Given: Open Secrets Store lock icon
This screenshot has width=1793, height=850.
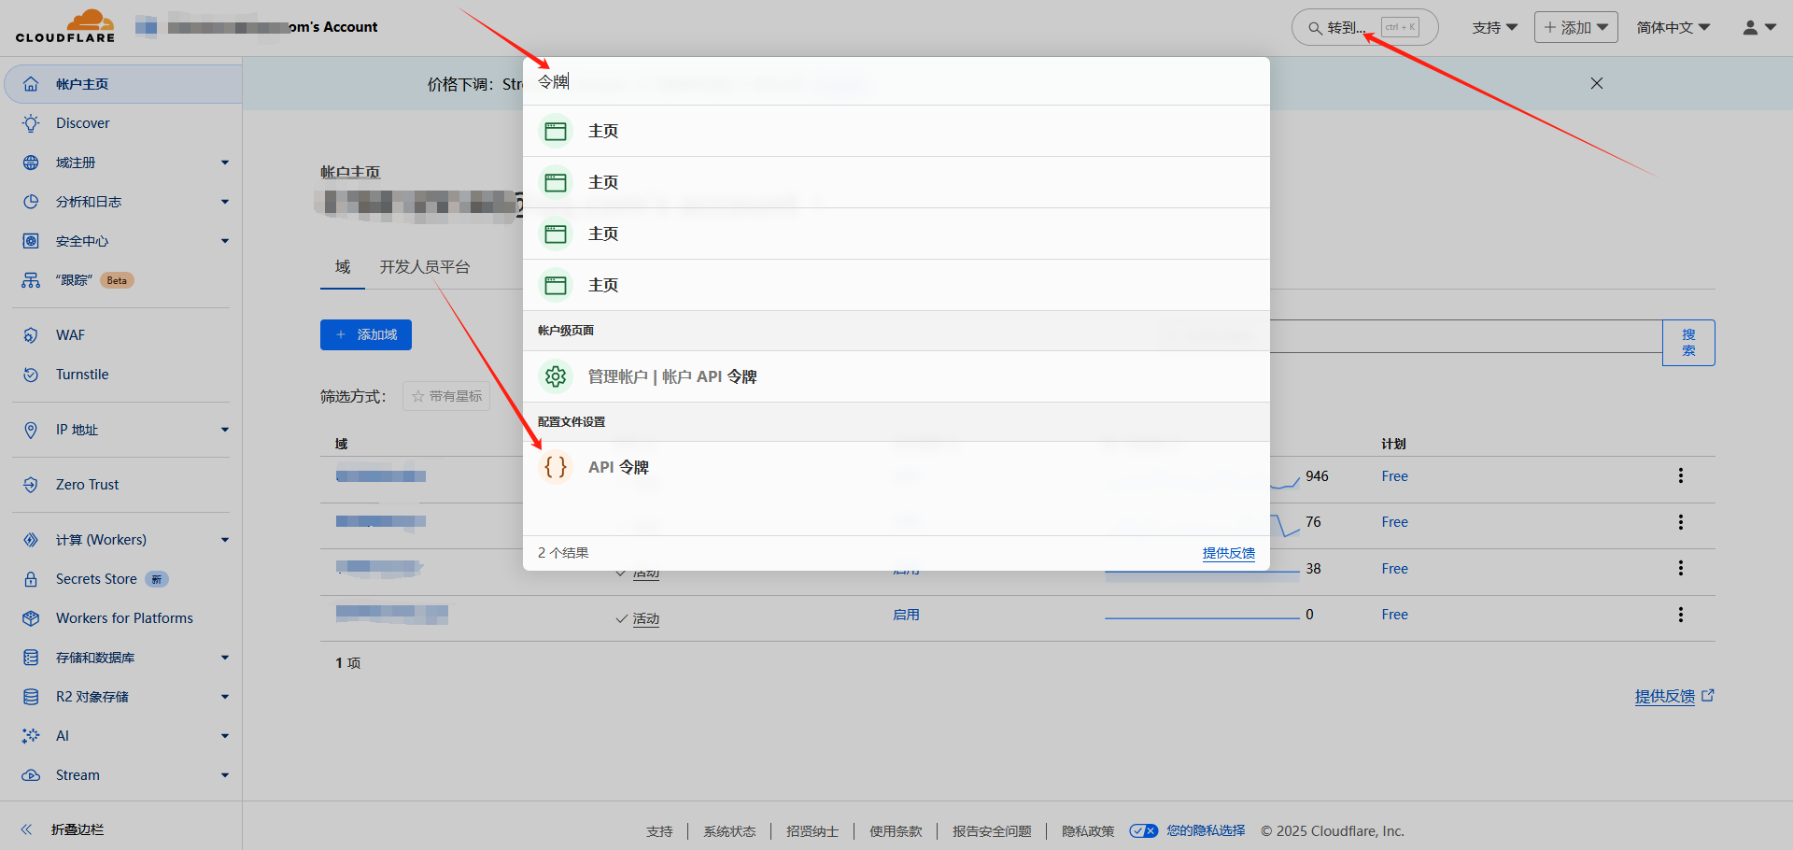Looking at the screenshot, I should coord(31,579).
